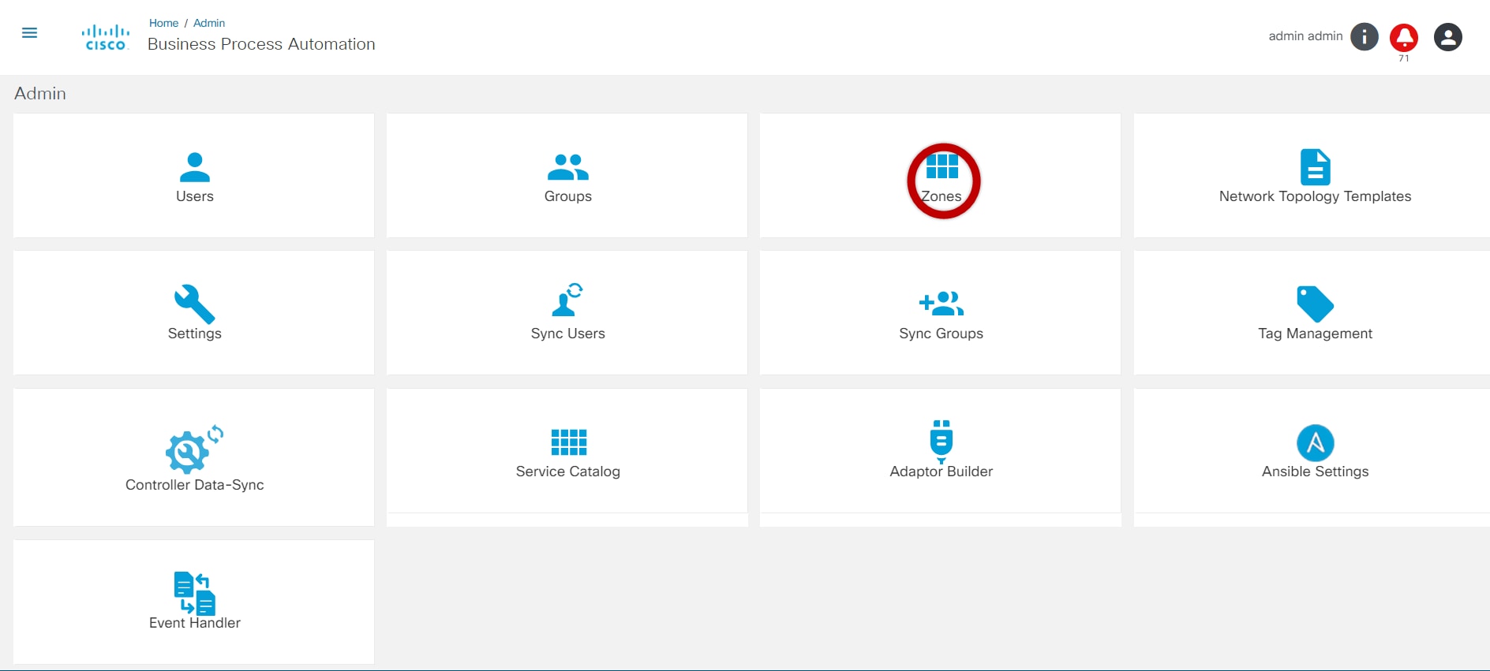Click the plug icon for Adaptor Builder
Screen dimensions: 1490x671
(x=942, y=442)
